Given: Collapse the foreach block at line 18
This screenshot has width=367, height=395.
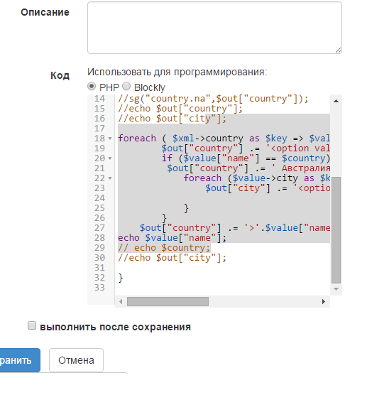Looking at the screenshot, I should click(x=110, y=139).
